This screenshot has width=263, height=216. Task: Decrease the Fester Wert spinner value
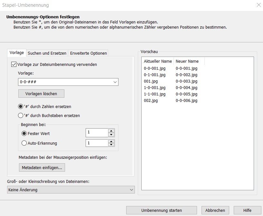point(111,135)
